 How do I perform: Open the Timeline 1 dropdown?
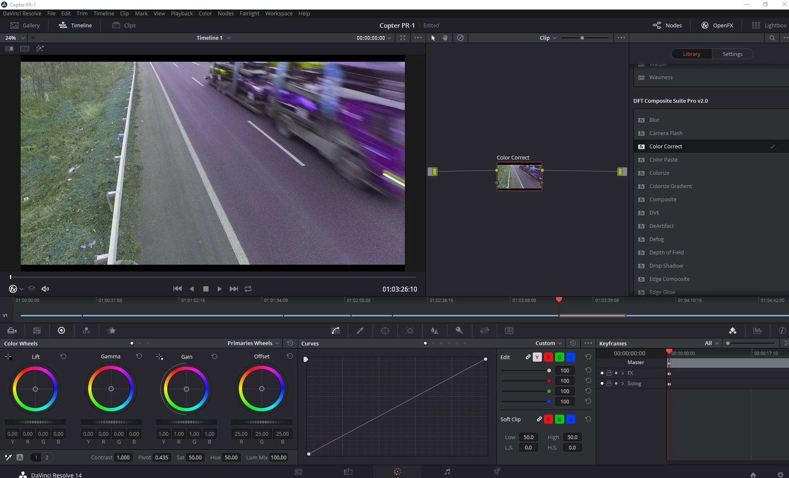click(214, 38)
